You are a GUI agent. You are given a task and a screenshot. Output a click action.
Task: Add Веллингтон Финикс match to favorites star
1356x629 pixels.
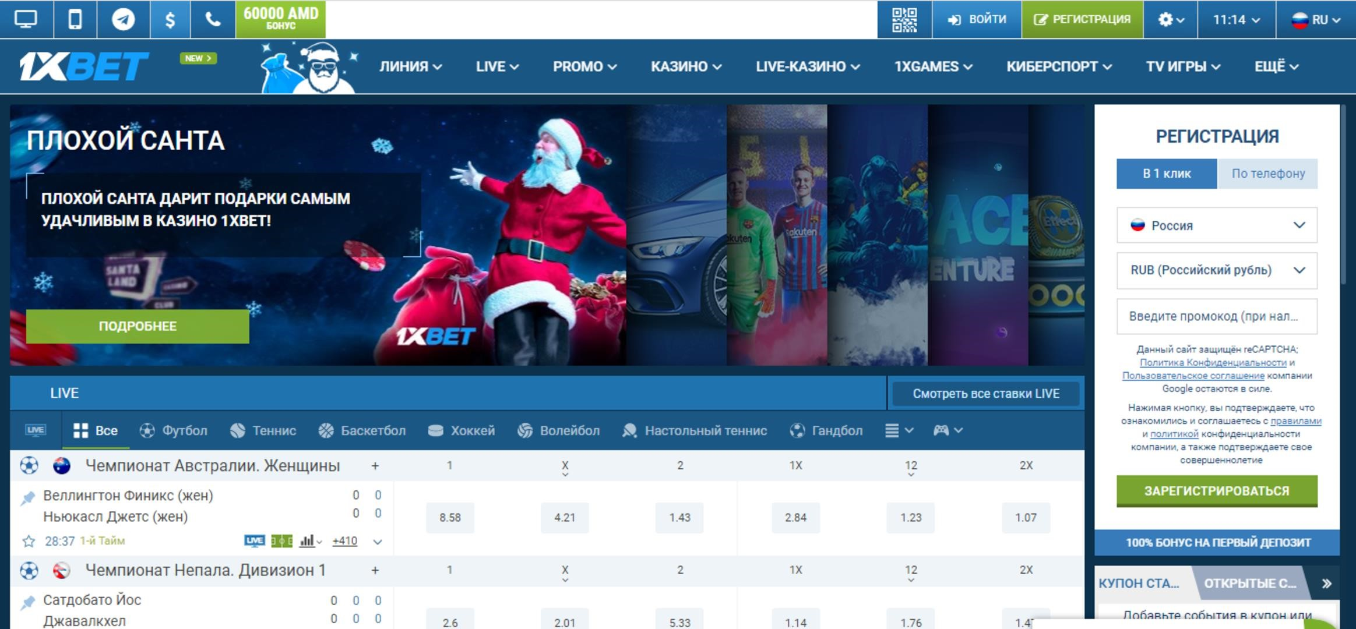pyautogui.click(x=29, y=541)
